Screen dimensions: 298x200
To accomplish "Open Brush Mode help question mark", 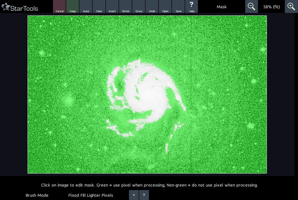I will [144, 195].
